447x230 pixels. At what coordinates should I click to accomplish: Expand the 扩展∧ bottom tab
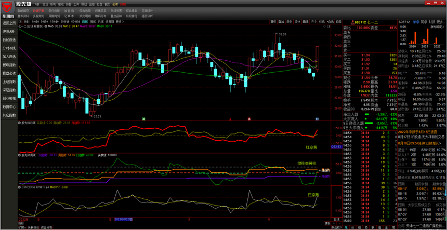point(22,228)
